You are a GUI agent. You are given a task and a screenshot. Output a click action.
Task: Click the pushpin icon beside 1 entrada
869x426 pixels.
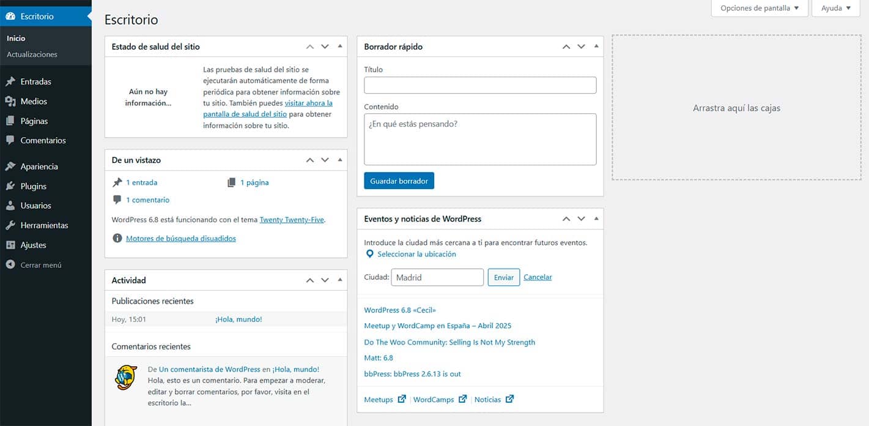[117, 182]
